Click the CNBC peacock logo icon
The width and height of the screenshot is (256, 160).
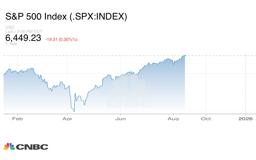coord(9,146)
